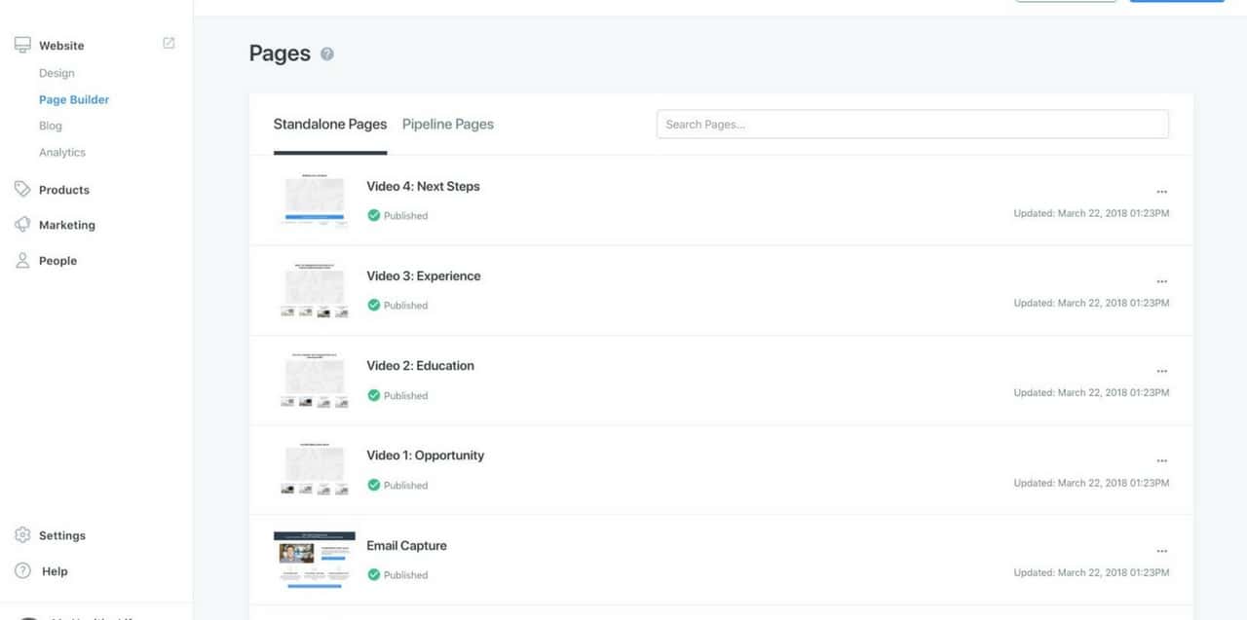This screenshot has height=620, width=1247.
Task: Click thumbnail of Email Capture page
Action: tap(315, 560)
